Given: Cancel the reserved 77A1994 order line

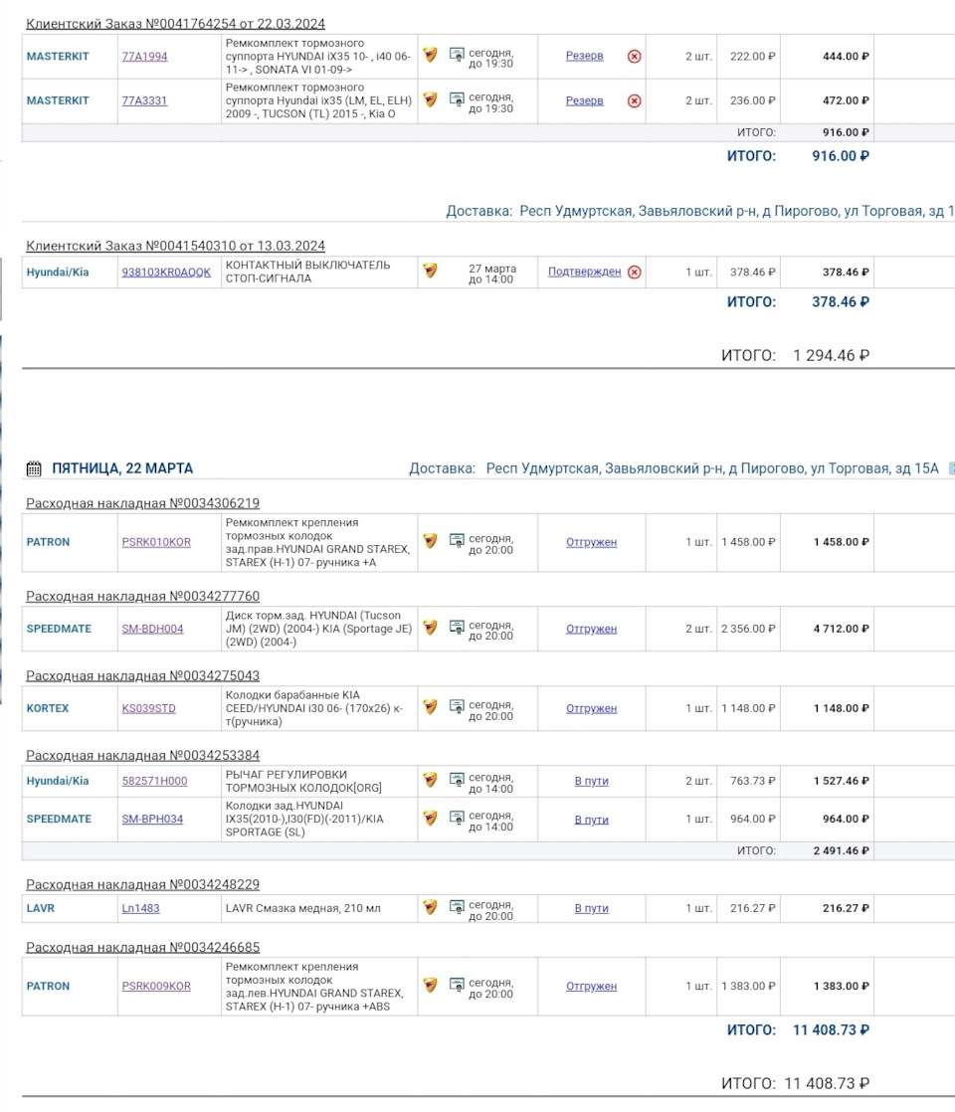Looking at the screenshot, I should (x=635, y=57).
